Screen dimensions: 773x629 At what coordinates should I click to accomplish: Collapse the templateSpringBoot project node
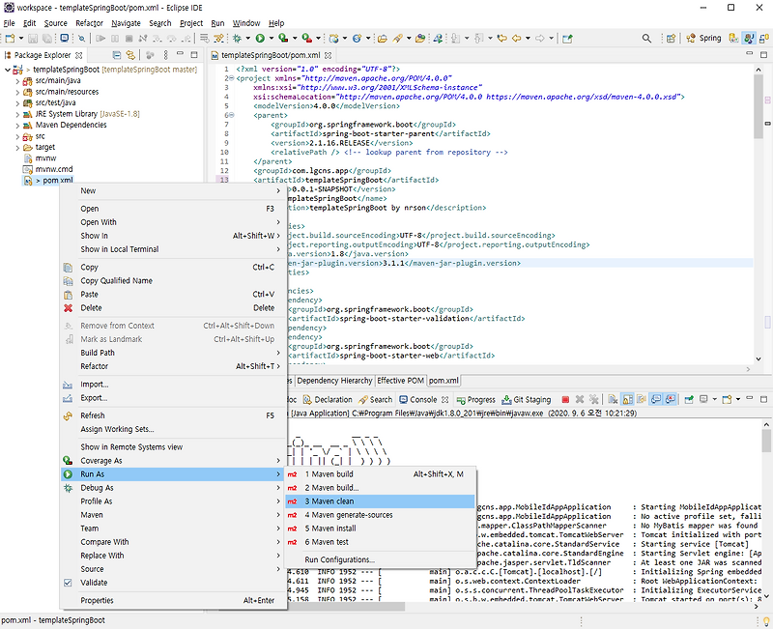pyautogui.click(x=8, y=70)
